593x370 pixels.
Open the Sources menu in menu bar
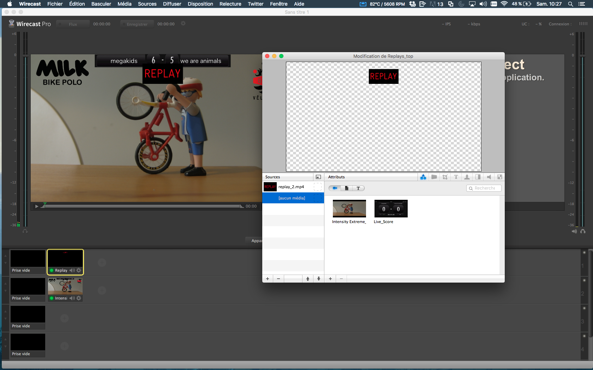pyautogui.click(x=147, y=4)
